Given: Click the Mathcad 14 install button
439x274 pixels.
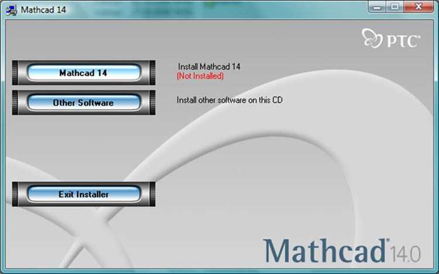Looking at the screenshot, I should tap(84, 72).
